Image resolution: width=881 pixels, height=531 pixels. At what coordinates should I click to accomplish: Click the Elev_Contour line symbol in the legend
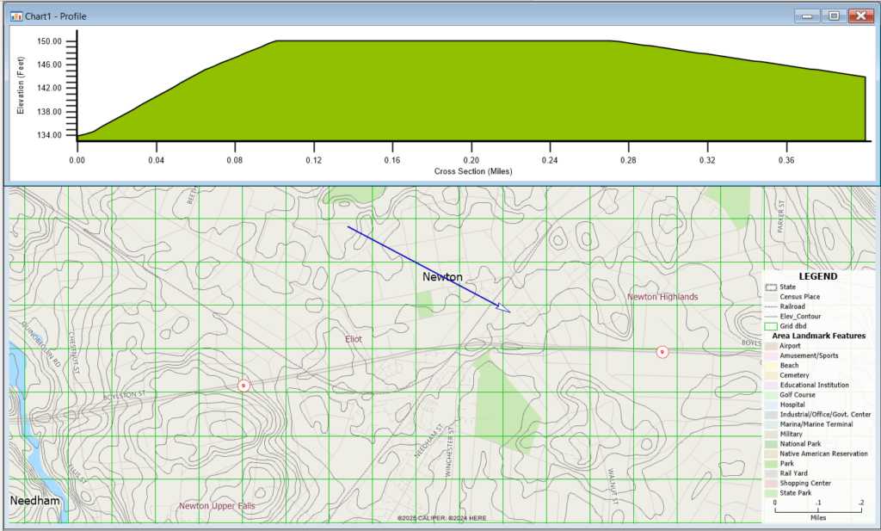point(773,315)
